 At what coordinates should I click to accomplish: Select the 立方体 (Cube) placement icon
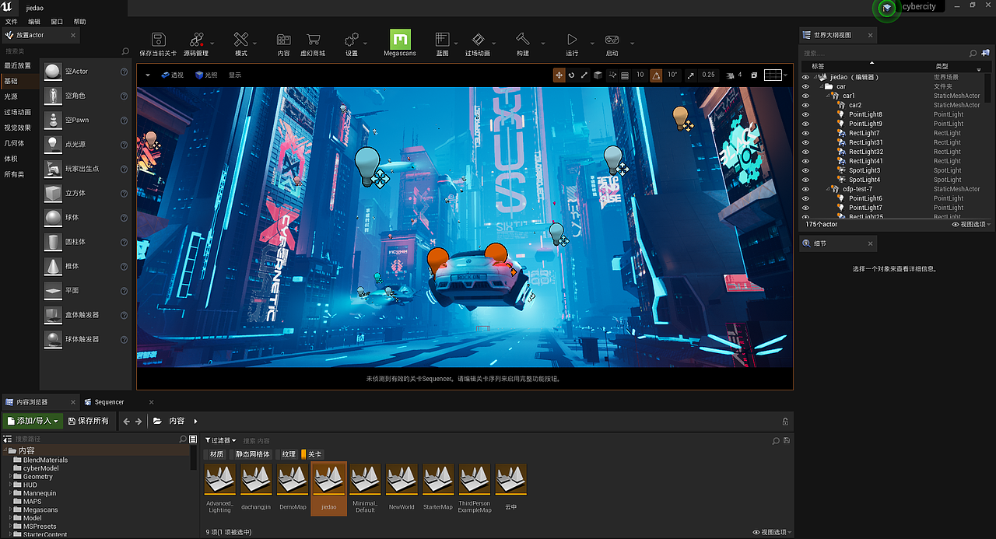pos(51,192)
